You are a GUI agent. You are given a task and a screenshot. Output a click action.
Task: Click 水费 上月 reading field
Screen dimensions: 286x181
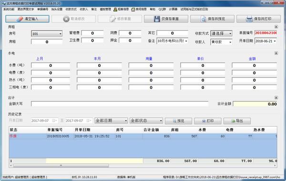click(x=51, y=65)
